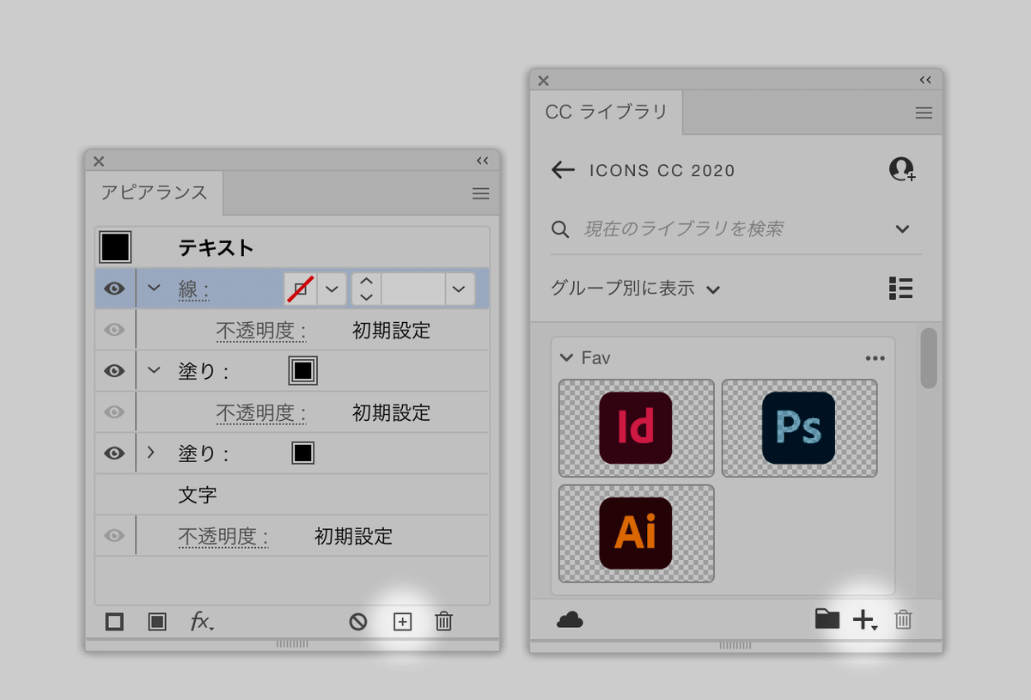Screen dimensions: 1031x700
Task: Duplicate the selected appearance item
Action: click(402, 622)
